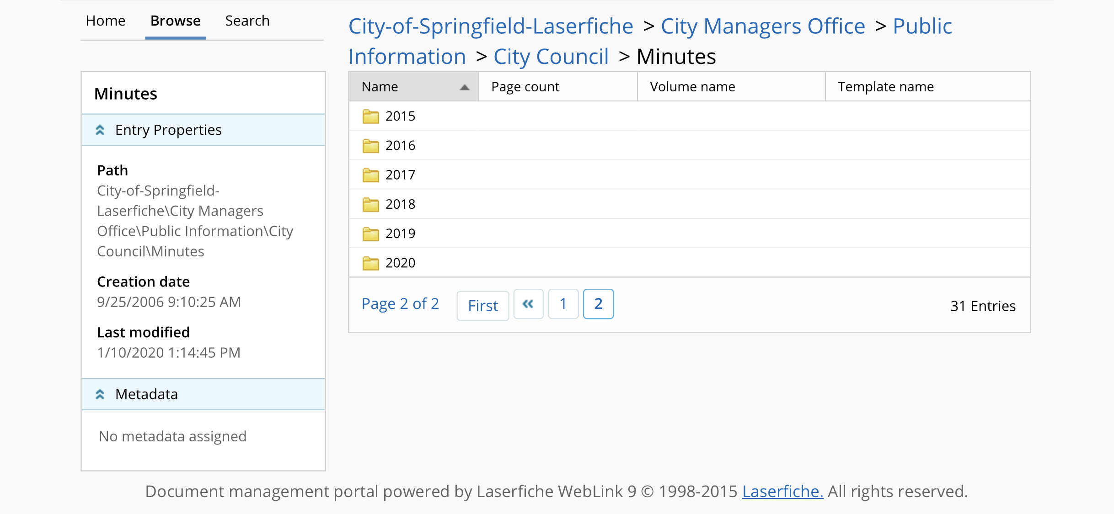
Task: Sort by the Page count column header
Action: 525,87
